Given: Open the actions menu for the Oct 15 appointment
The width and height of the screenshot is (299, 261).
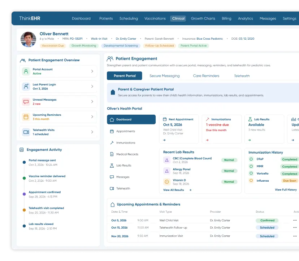Looking at the screenshot, I should [x=295, y=228].
